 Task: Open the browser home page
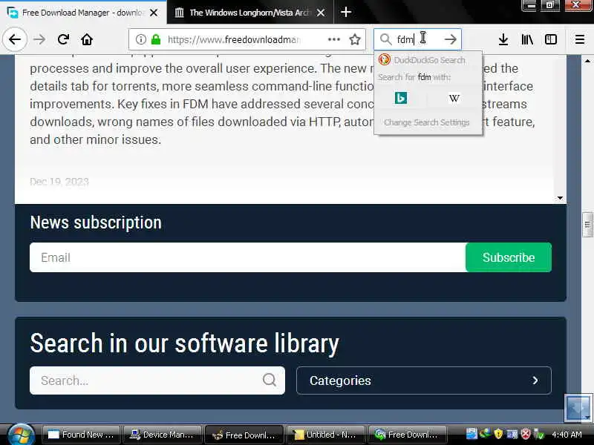(87, 39)
